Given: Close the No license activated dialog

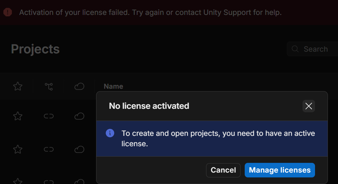Looking at the screenshot, I should click(308, 106).
